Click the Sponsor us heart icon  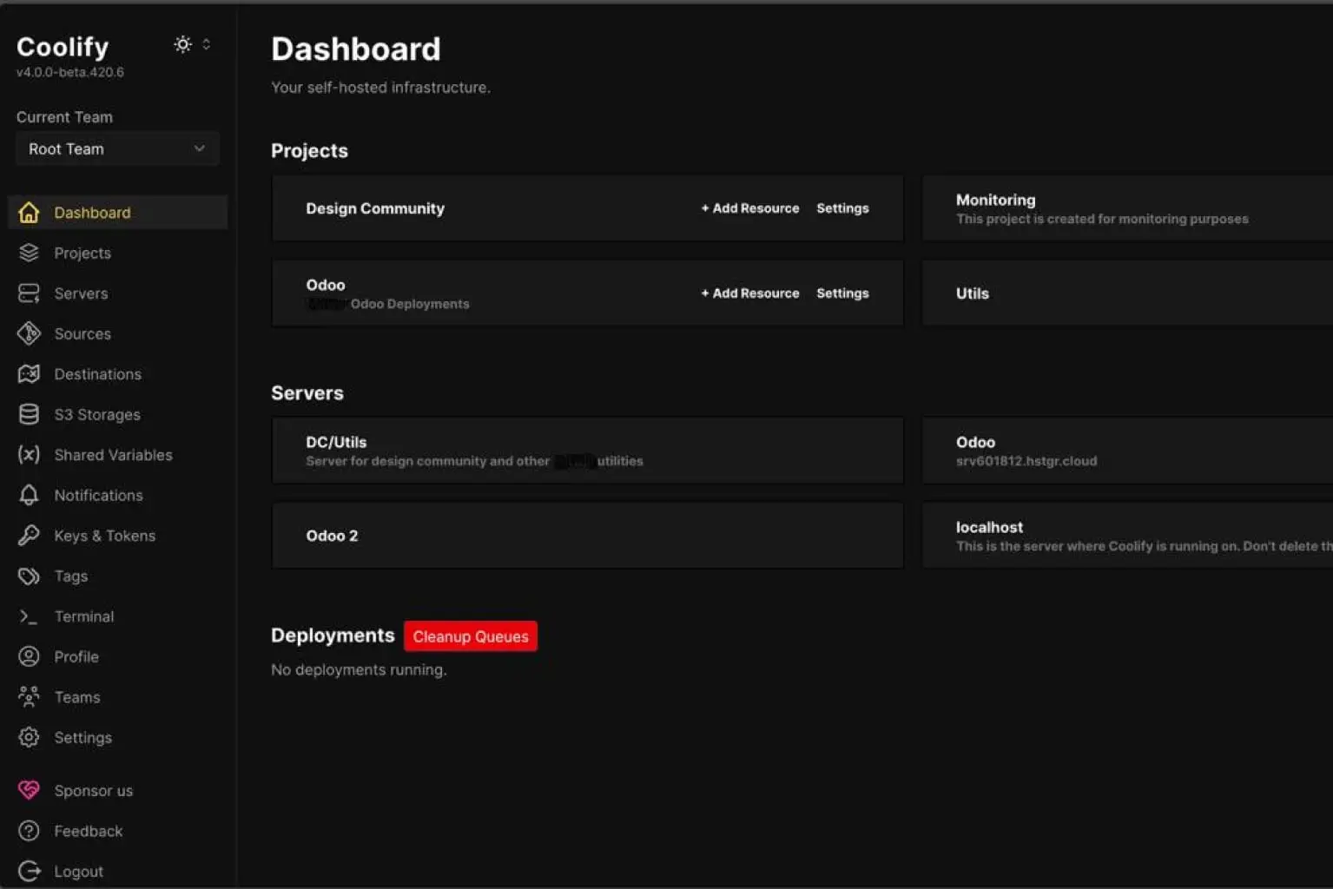[x=29, y=790]
